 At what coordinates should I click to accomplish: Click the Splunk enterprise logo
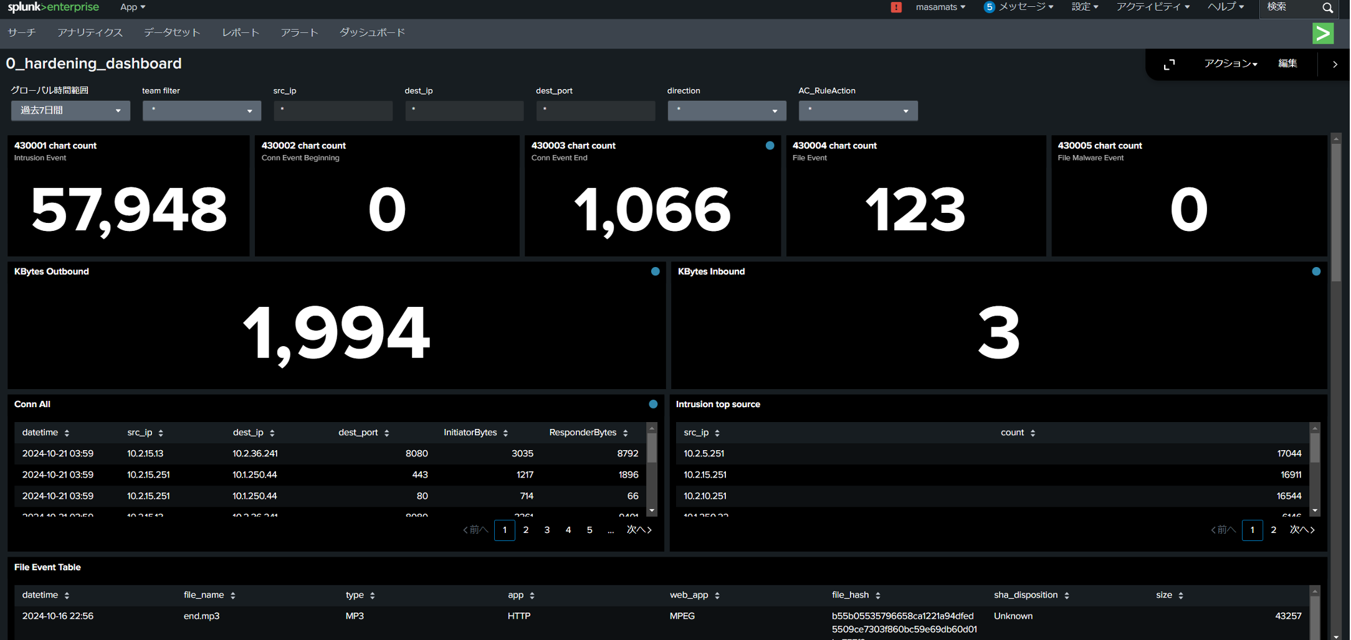click(x=54, y=7)
